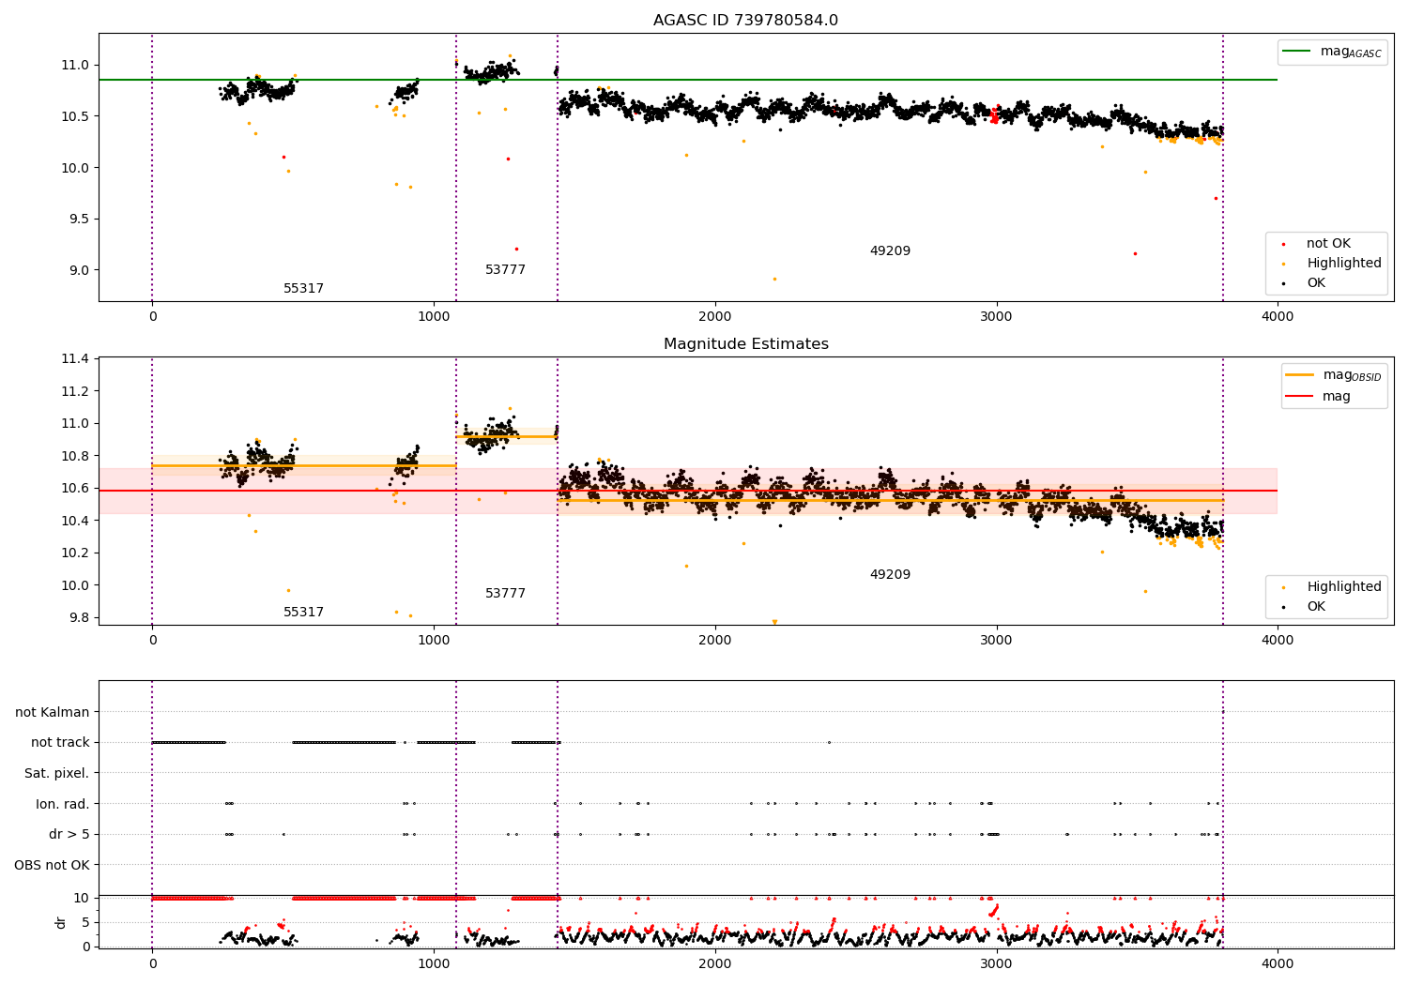Image resolution: width=1408 pixels, height=985 pixels.
Task: Click the 4000 x-axis tick under bottom plot
Action: click(1278, 963)
